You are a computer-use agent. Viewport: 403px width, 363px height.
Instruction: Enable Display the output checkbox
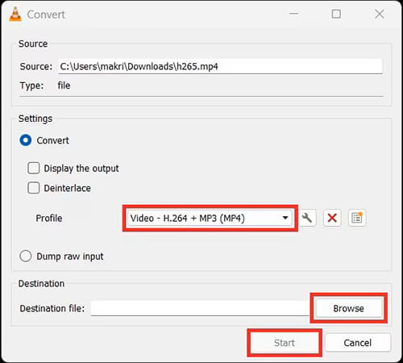point(34,169)
